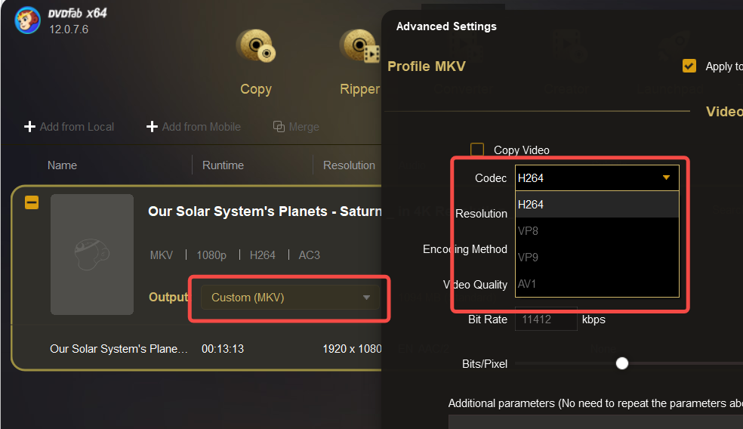Open the Copy module disc icon
This screenshot has width=743, height=429.
pos(255,47)
